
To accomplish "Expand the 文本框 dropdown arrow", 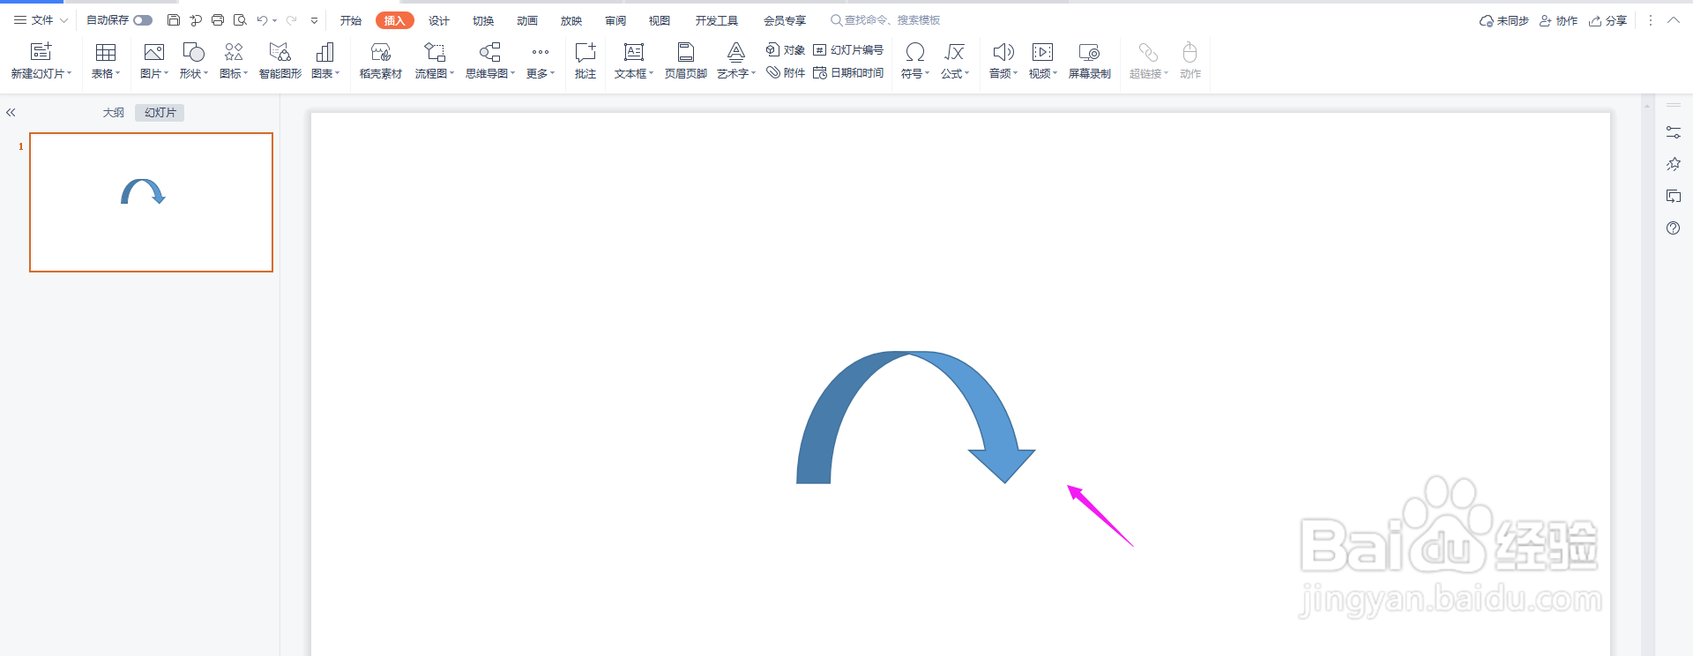I will point(652,74).
